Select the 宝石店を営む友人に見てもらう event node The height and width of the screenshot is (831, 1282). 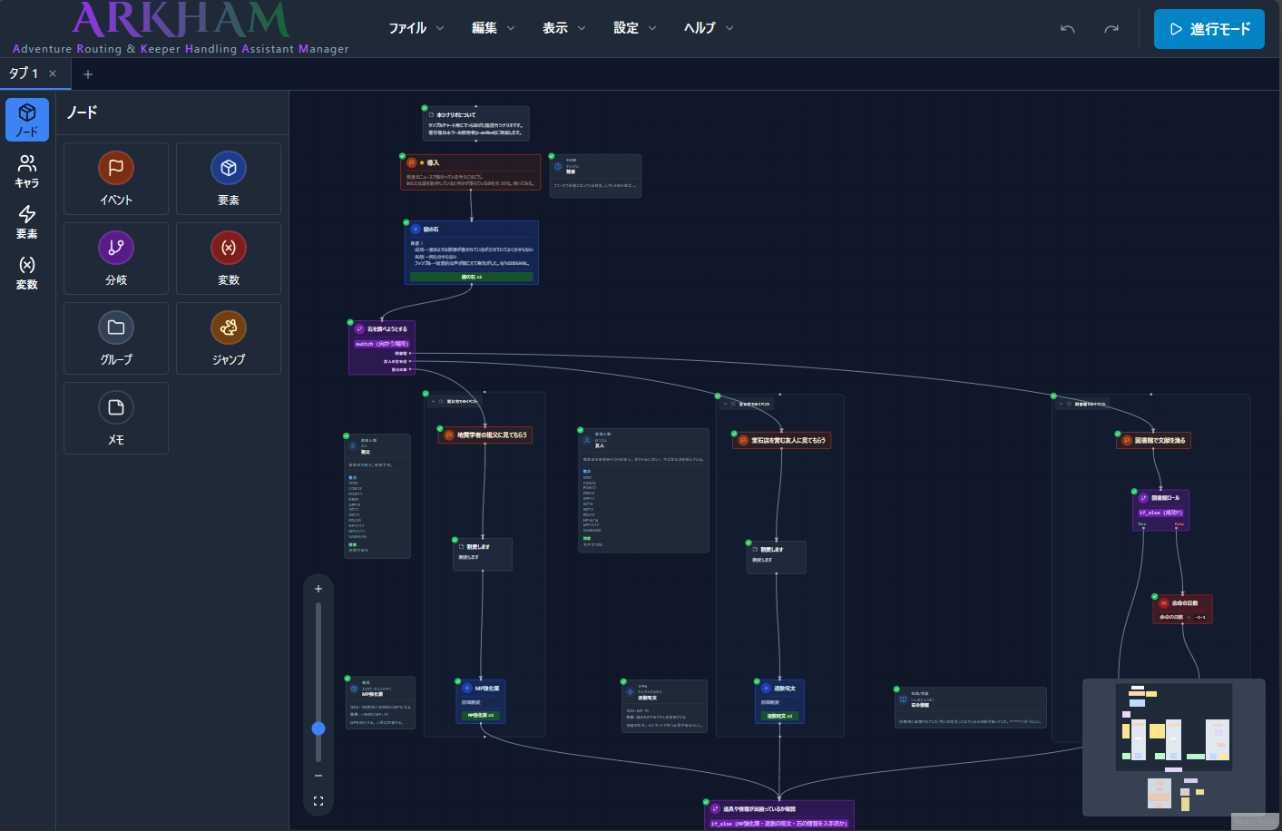[782, 441]
